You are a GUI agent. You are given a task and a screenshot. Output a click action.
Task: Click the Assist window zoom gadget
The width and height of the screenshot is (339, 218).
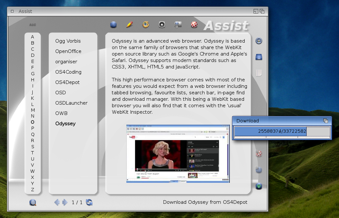tap(256, 11)
